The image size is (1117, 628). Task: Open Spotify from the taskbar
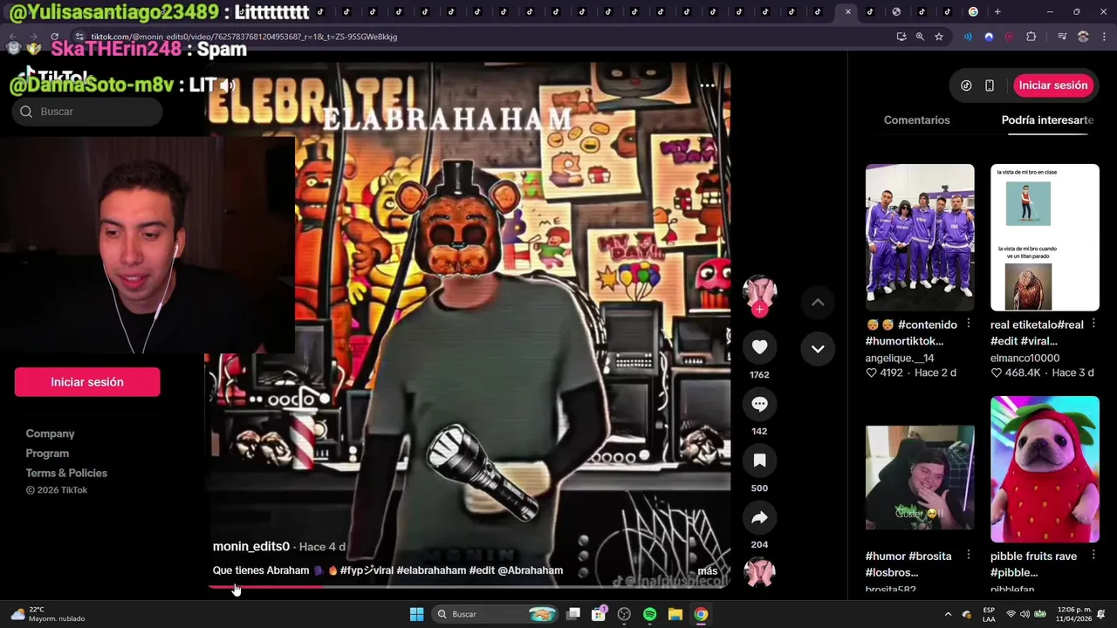tap(649, 614)
